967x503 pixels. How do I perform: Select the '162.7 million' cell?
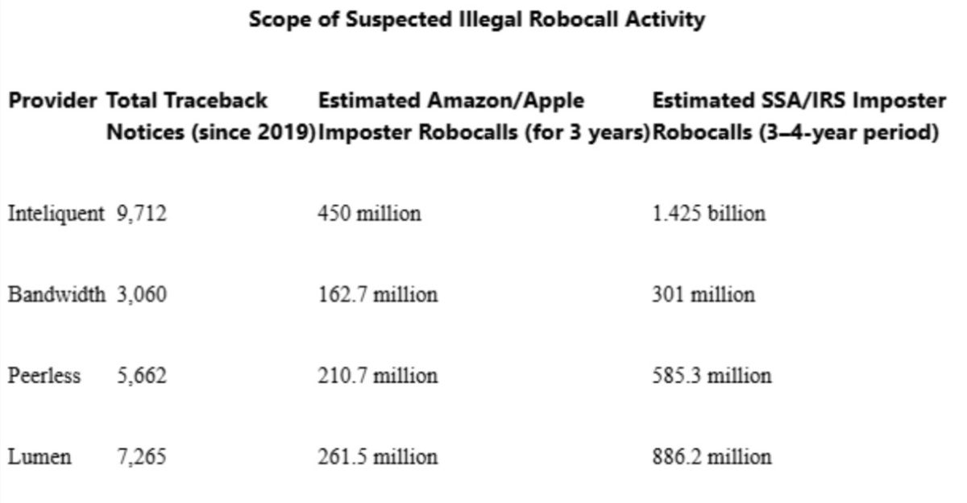tap(377, 295)
